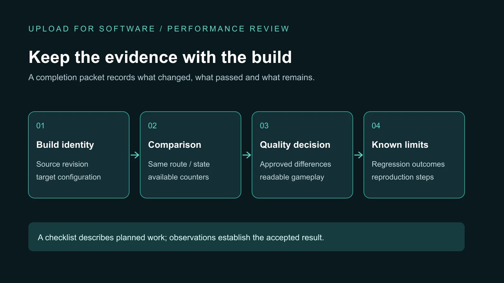Select the 'Same route / state' line
Viewport: 504px width, 283px height.
coord(179,164)
